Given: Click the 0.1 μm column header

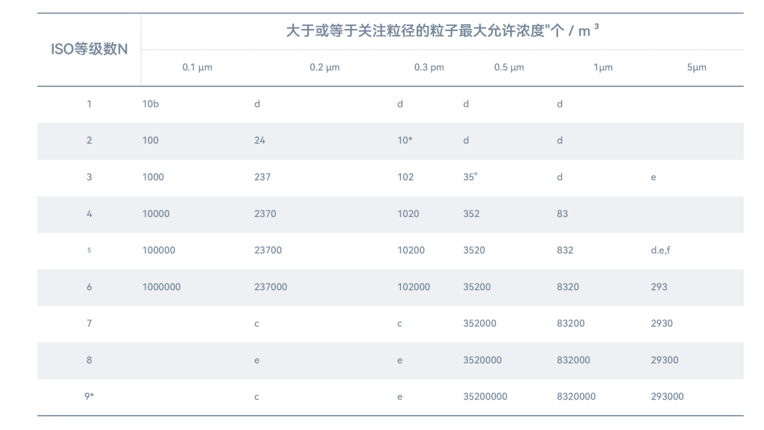Looking at the screenshot, I should click(197, 68).
